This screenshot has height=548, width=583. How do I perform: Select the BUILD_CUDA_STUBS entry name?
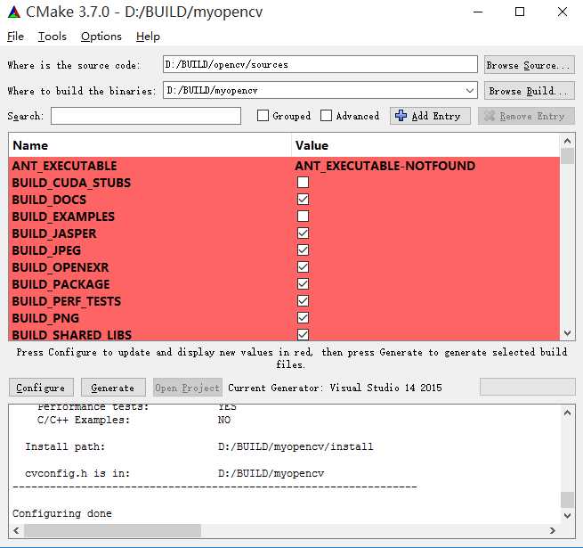(x=71, y=183)
